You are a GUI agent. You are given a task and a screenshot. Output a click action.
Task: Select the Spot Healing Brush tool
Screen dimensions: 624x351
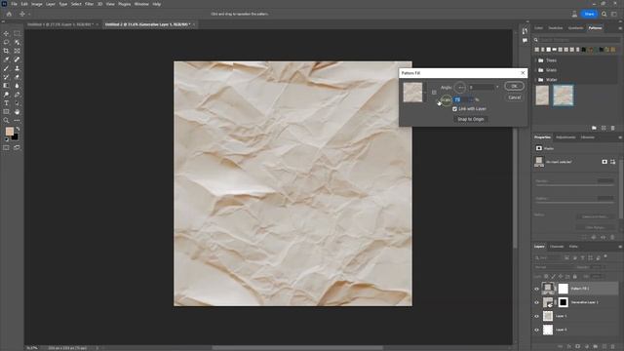pos(18,59)
